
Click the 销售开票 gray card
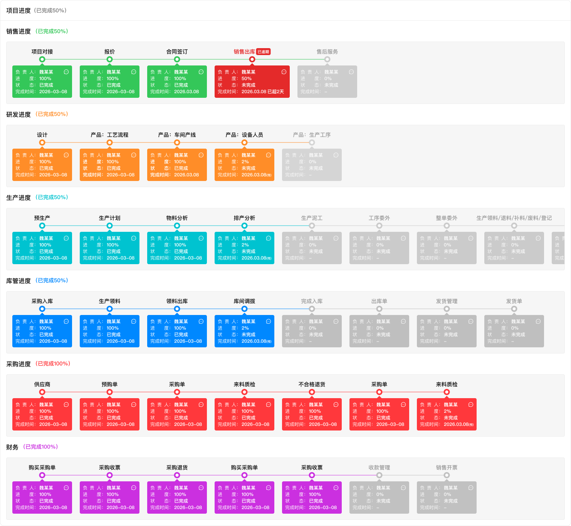pos(447,498)
